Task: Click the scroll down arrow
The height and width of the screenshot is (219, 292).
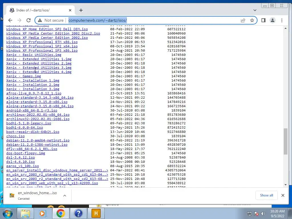Action: 285,185
